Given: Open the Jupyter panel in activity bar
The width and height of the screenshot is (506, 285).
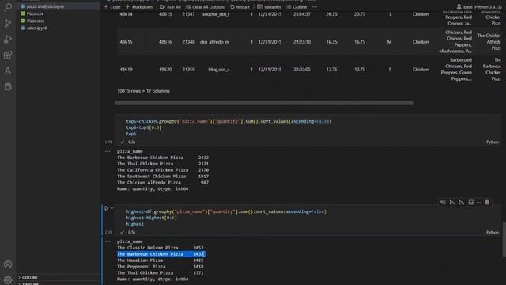Looking at the screenshot, I should [8, 86].
